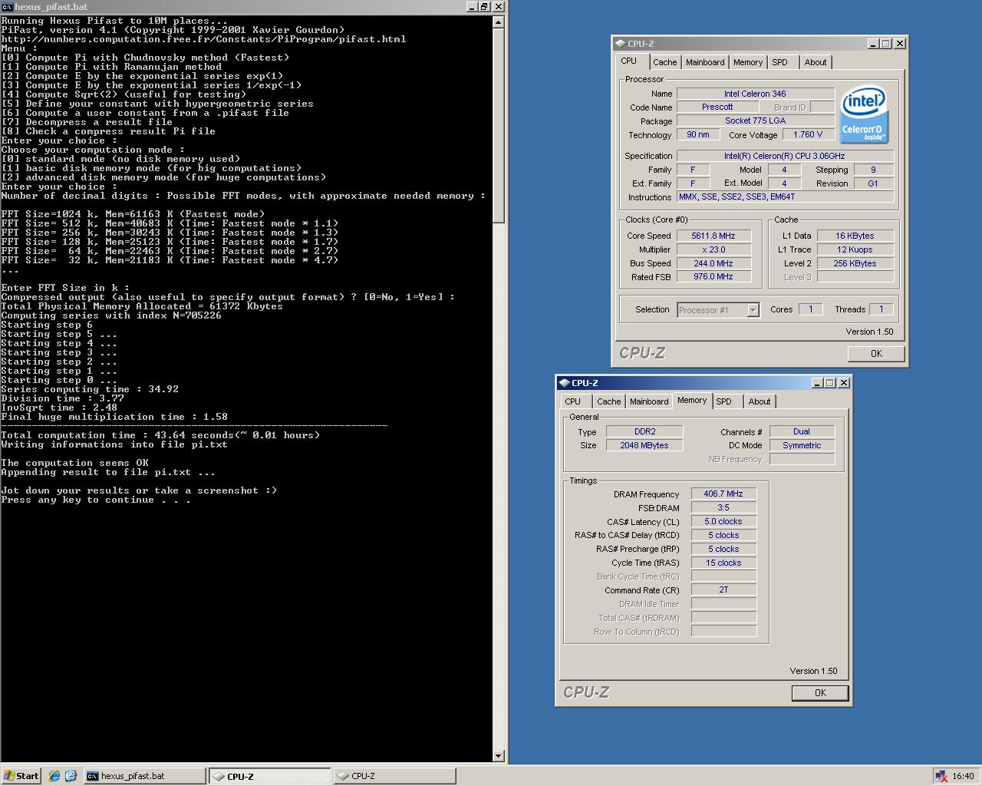Open the Start menu
982x786 pixels.
pyautogui.click(x=21, y=776)
